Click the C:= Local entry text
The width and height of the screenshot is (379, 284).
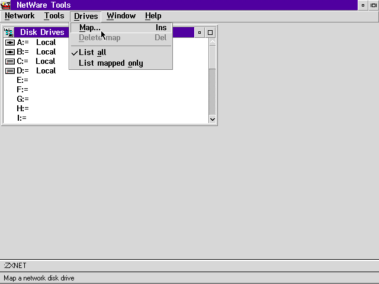pyautogui.click(x=36, y=62)
